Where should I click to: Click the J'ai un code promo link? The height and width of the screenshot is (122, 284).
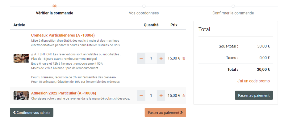253,81
